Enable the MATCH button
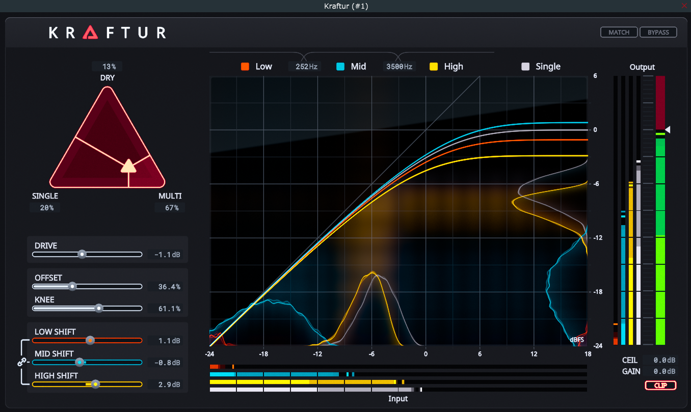 coord(619,32)
